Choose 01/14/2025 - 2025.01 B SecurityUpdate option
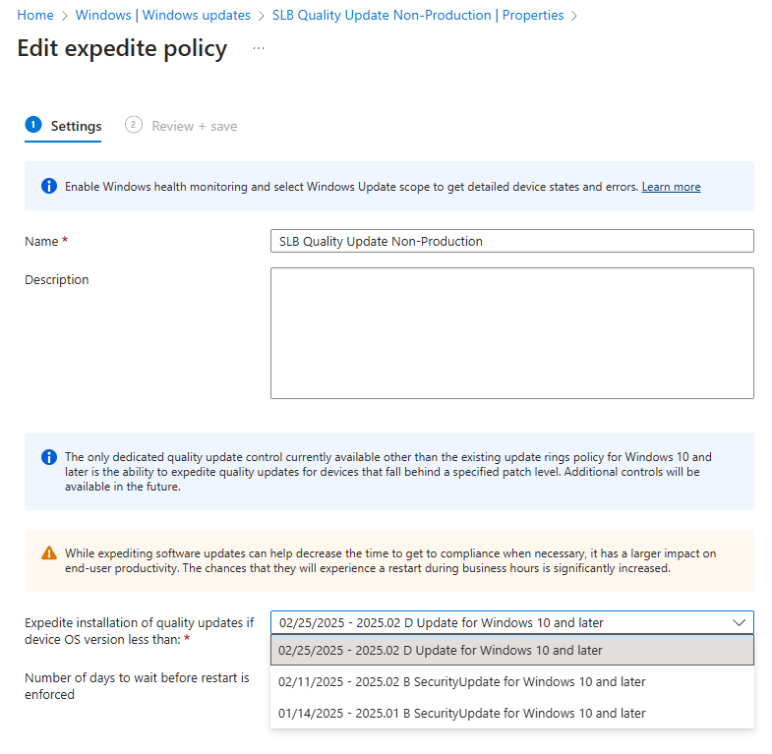Viewport: 772px width, 754px height. [512, 713]
